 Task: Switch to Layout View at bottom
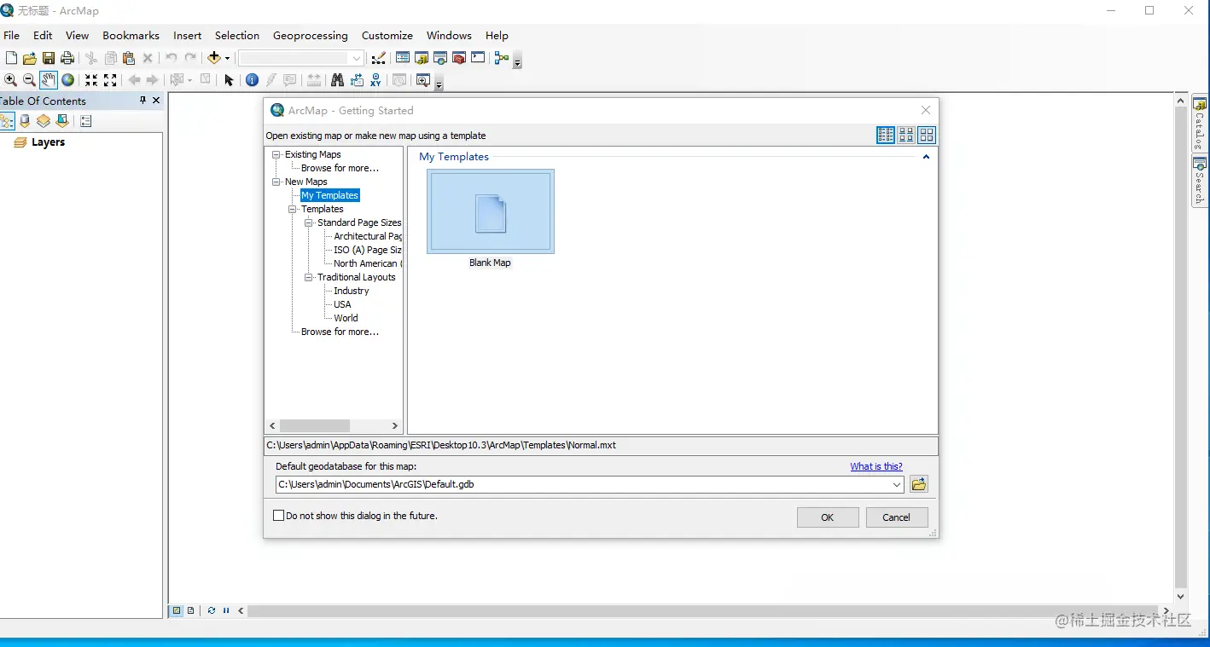[190, 610]
